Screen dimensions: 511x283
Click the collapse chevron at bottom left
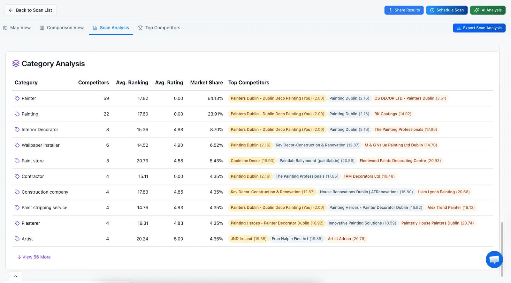[16, 276]
